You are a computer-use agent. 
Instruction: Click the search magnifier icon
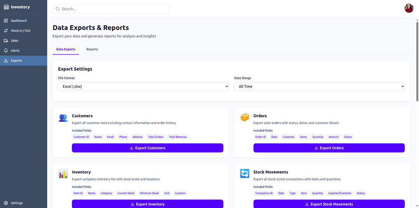click(57, 9)
